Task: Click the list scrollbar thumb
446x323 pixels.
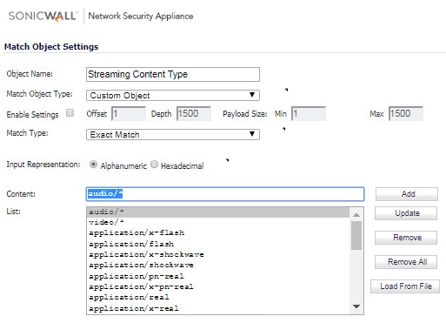Action: pos(356,235)
